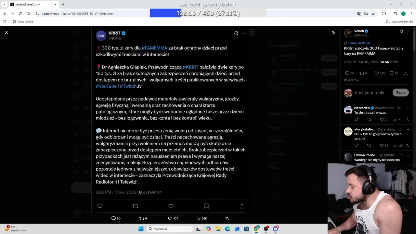Reload the page
Viewport: 416px width, 234px height.
20,14
